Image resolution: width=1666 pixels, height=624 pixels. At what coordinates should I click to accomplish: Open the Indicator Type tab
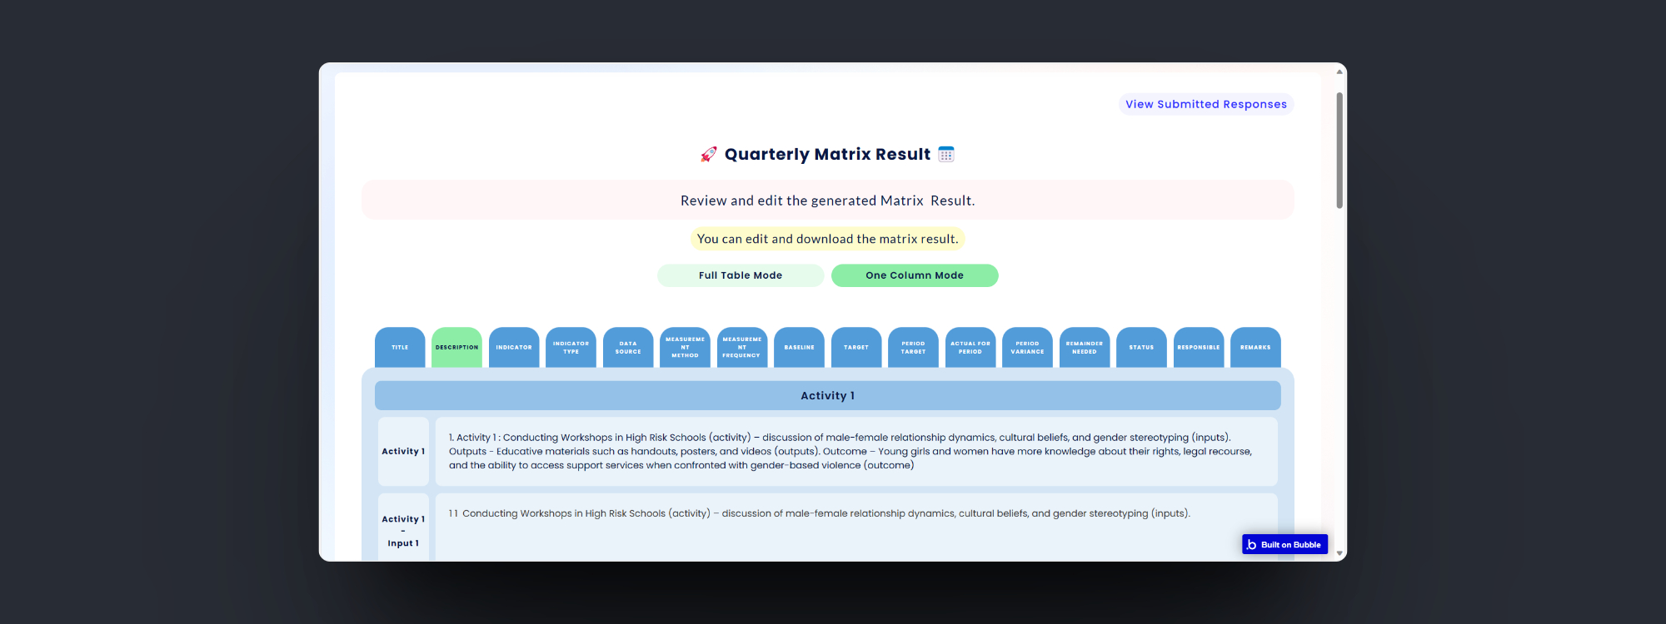tap(571, 348)
